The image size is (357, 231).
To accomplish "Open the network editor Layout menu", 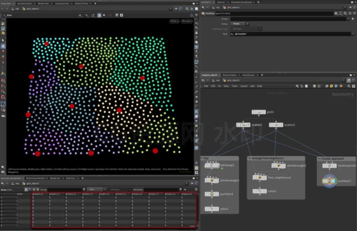I will tap(244, 86).
